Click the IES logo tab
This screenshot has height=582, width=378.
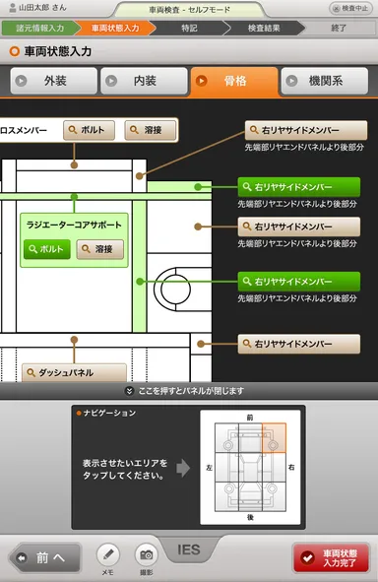coord(189,550)
